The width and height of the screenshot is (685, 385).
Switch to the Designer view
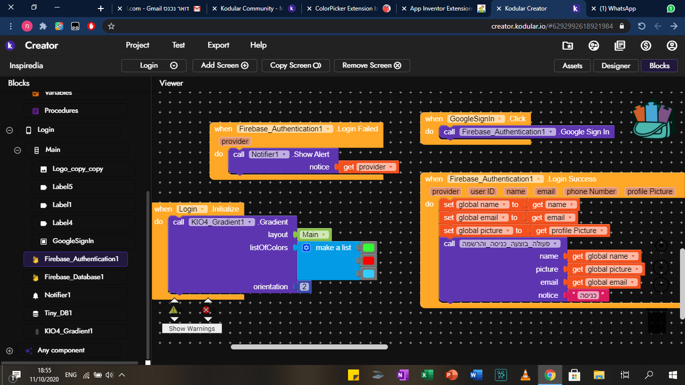(x=616, y=66)
